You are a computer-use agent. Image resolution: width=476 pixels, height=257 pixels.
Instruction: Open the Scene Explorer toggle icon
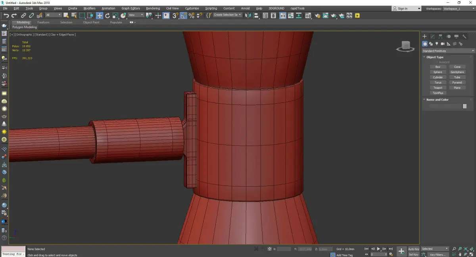pyautogui.click(x=265, y=15)
